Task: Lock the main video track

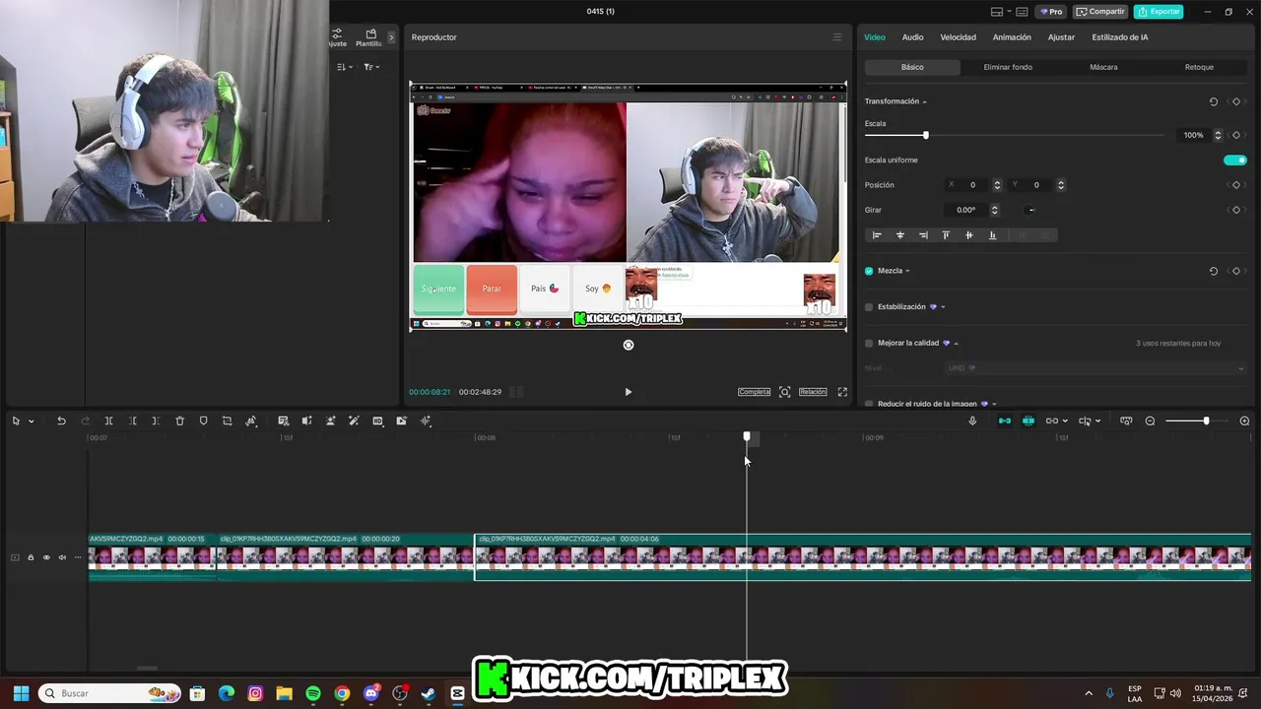Action: [31, 557]
